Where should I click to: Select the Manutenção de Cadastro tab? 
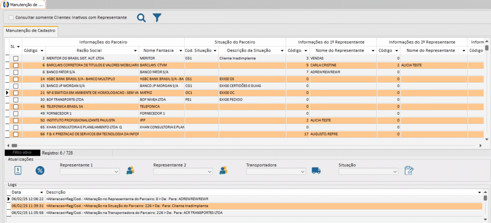(31, 31)
